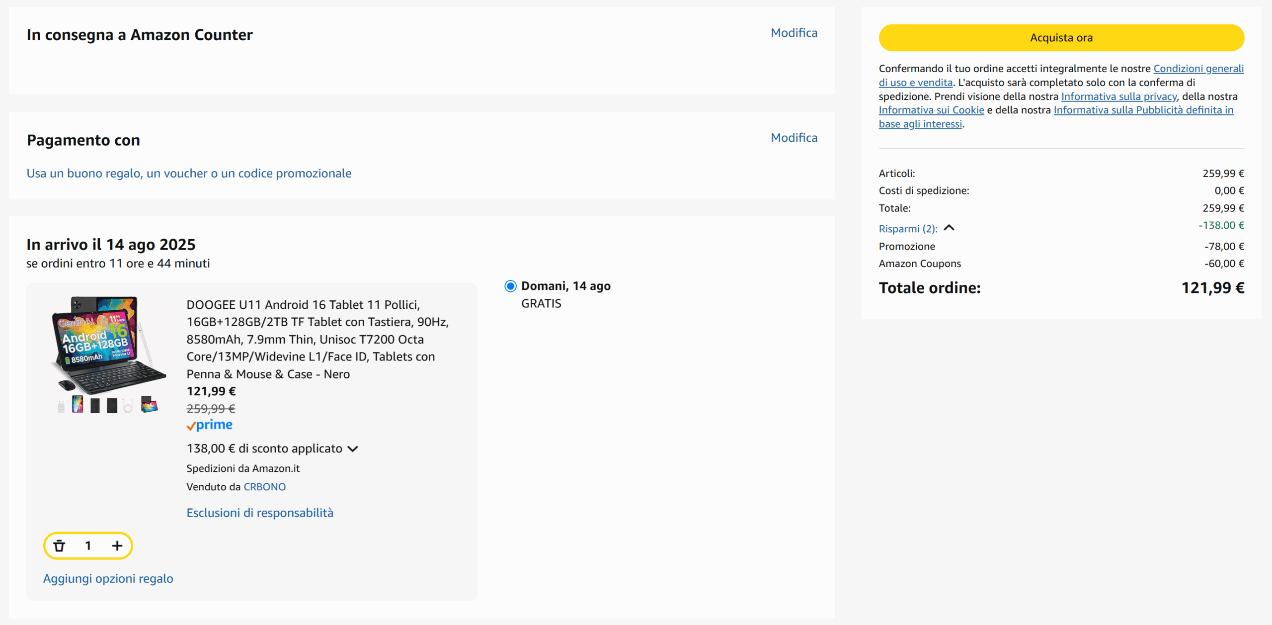Click the DOOGEE U11 product title text
This screenshot has height=625, width=1272.
coord(317,339)
